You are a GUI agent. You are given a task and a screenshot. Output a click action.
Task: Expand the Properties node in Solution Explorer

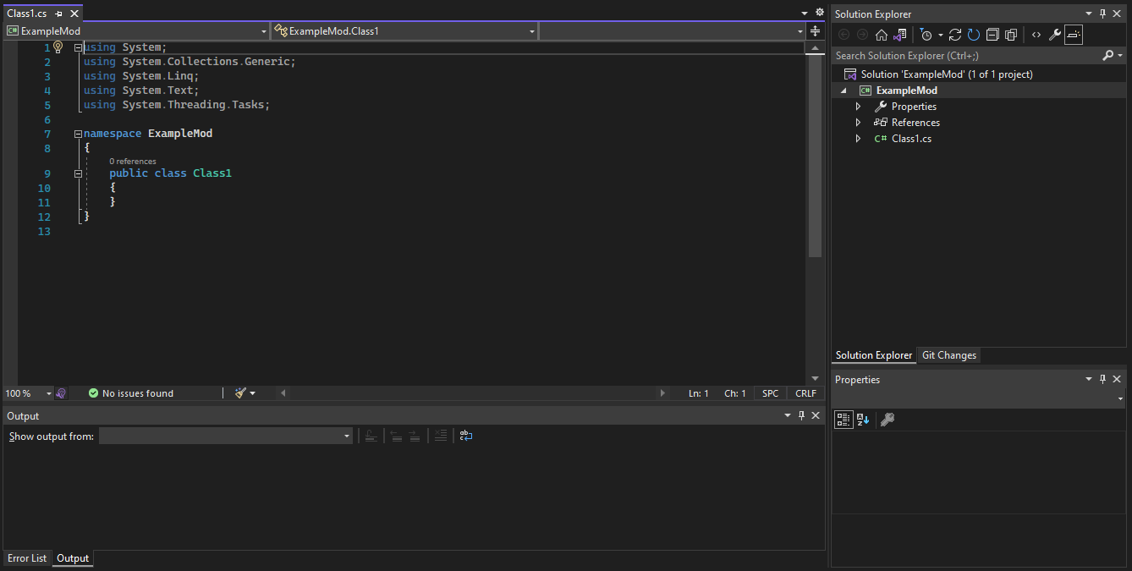point(858,107)
